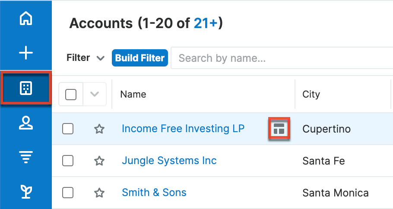Image resolution: width=393 pixels, height=209 pixels.
Task: Open the Home icon in sidebar
Action: point(26,19)
